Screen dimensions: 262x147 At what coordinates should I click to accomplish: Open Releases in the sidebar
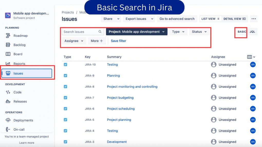coord(20,101)
